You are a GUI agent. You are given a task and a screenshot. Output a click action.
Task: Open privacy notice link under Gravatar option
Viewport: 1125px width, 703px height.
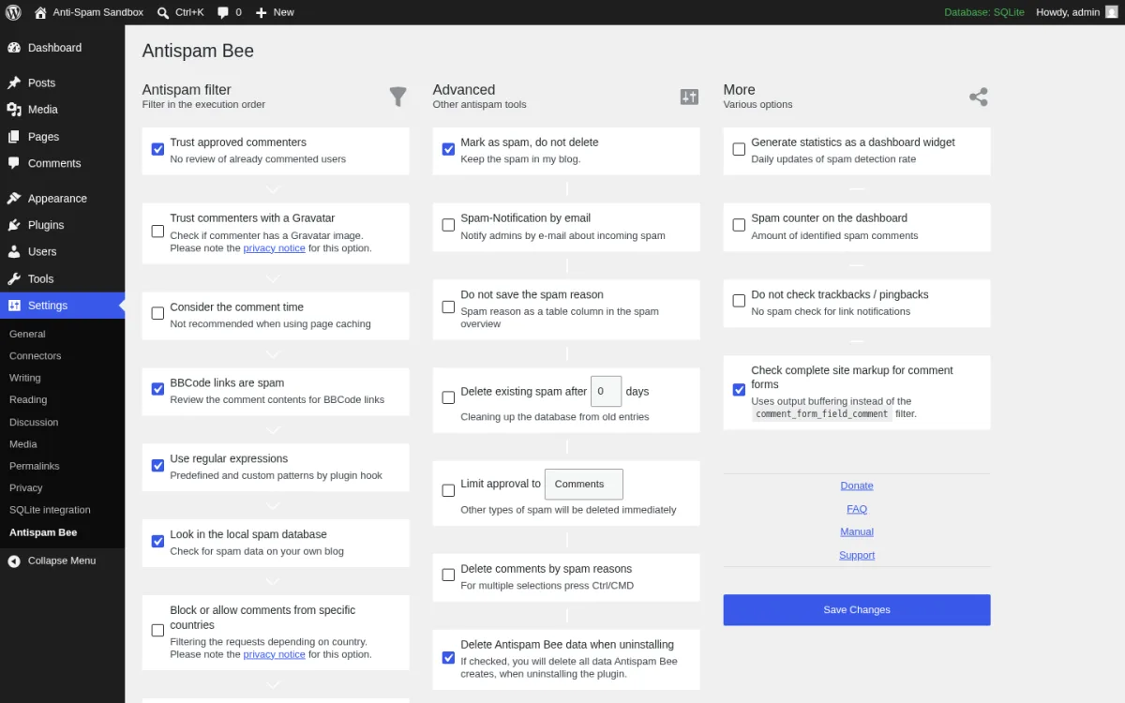[x=274, y=248]
